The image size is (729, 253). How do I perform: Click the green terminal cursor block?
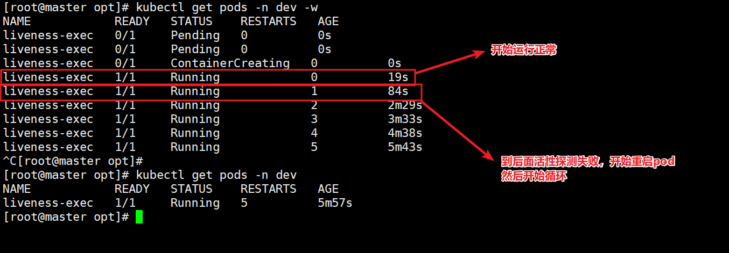139,217
